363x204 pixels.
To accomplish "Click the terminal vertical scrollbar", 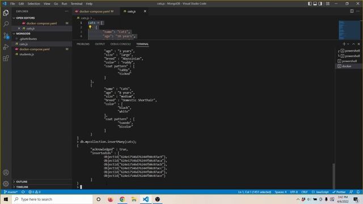I will click(334, 176).
